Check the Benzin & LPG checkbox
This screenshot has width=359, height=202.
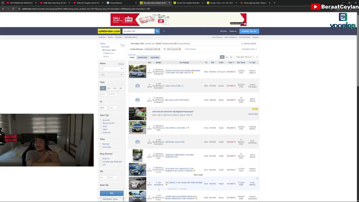pos(101,123)
